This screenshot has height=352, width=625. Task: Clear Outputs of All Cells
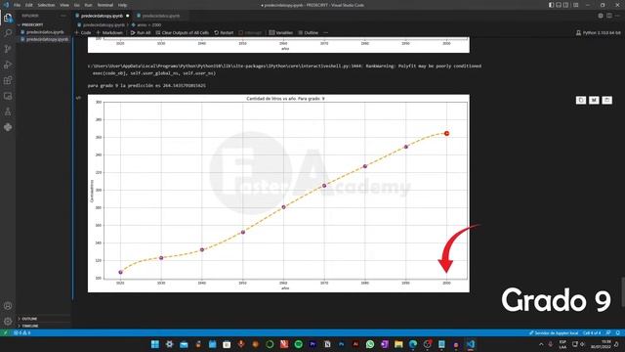point(183,32)
